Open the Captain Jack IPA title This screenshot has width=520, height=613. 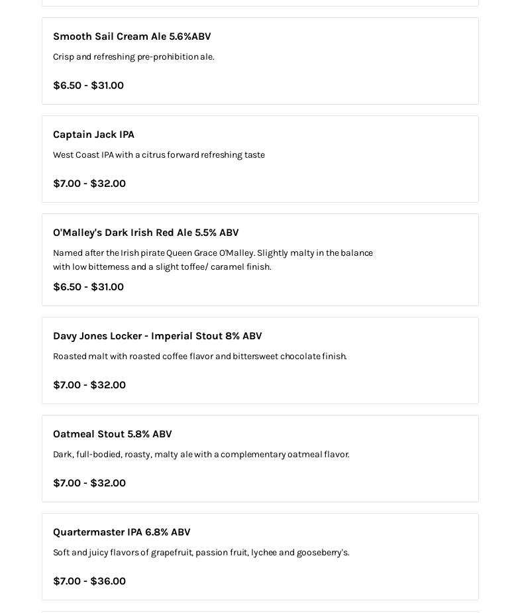[x=93, y=135]
